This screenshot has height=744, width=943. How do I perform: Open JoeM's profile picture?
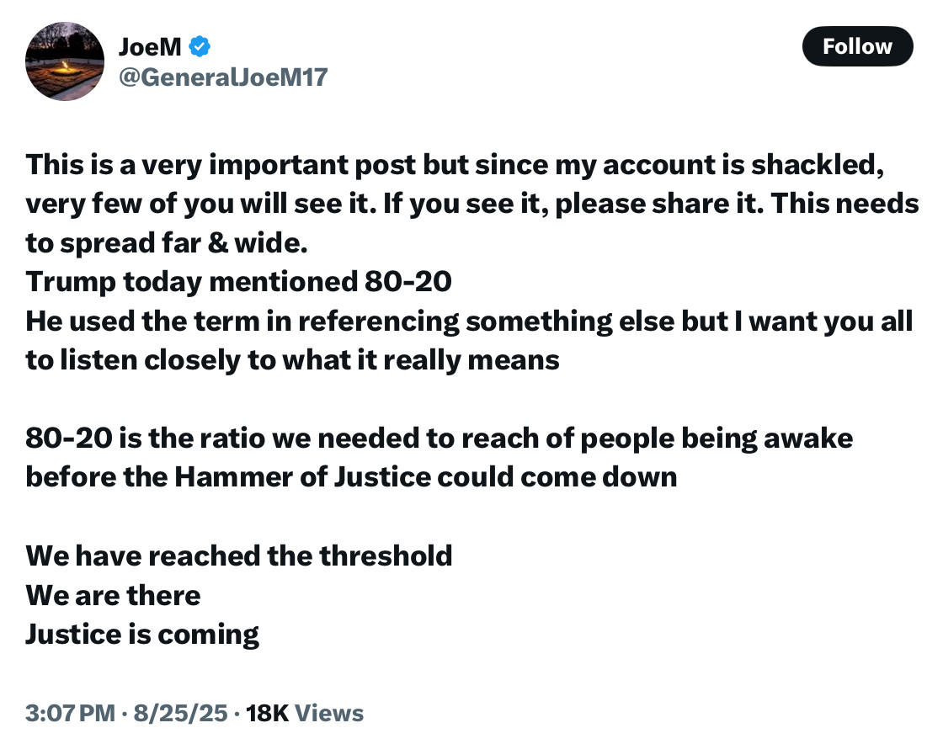click(x=65, y=62)
